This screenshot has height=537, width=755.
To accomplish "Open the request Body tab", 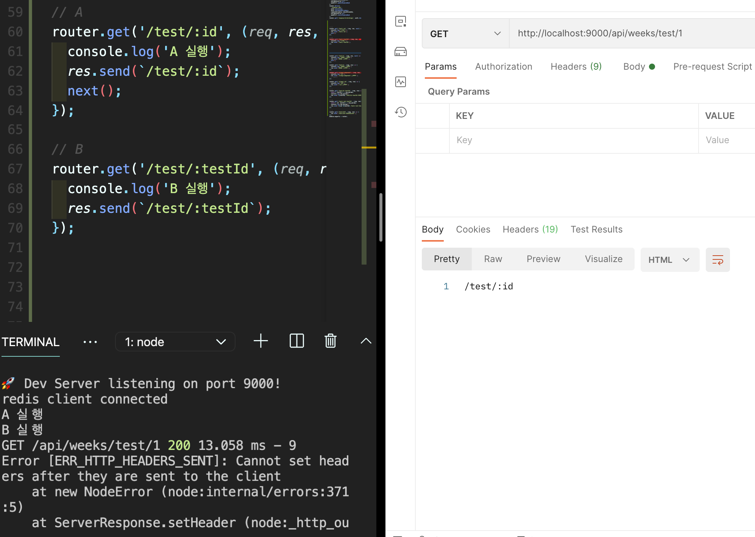I will pyautogui.click(x=639, y=67).
